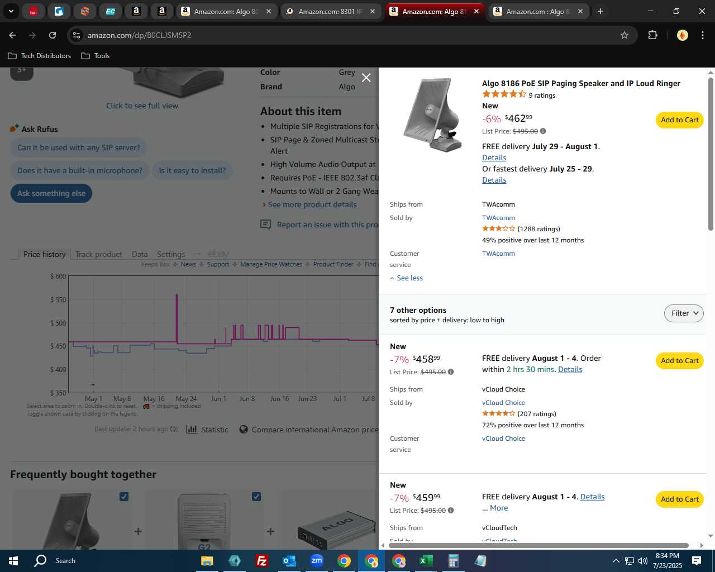Screen dimensions: 715x572
Task: Add the $459.99 vCloudTech offer to cart
Action: [679, 499]
